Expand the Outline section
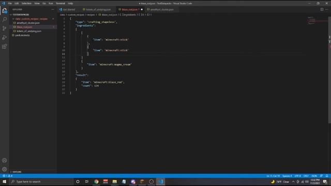This screenshot has width=331, height=186. pyautogui.click(x=17, y=172)
